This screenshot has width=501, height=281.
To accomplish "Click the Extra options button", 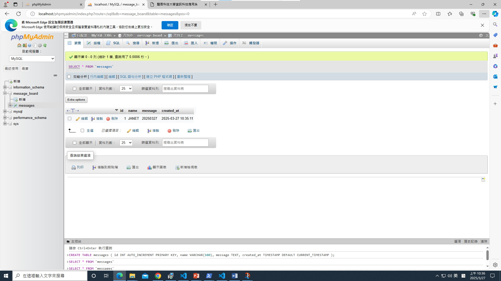I will point(76,100).
